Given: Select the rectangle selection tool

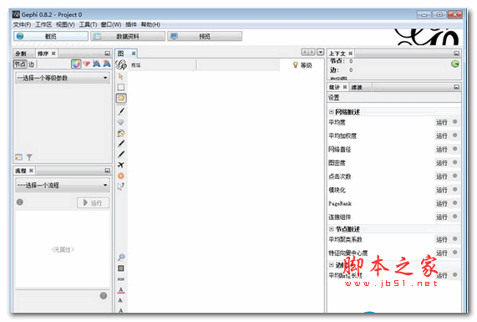Looking at the screenshot, I should tap(121, 88).
